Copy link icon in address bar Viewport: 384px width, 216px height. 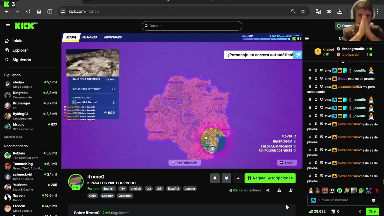329,11
